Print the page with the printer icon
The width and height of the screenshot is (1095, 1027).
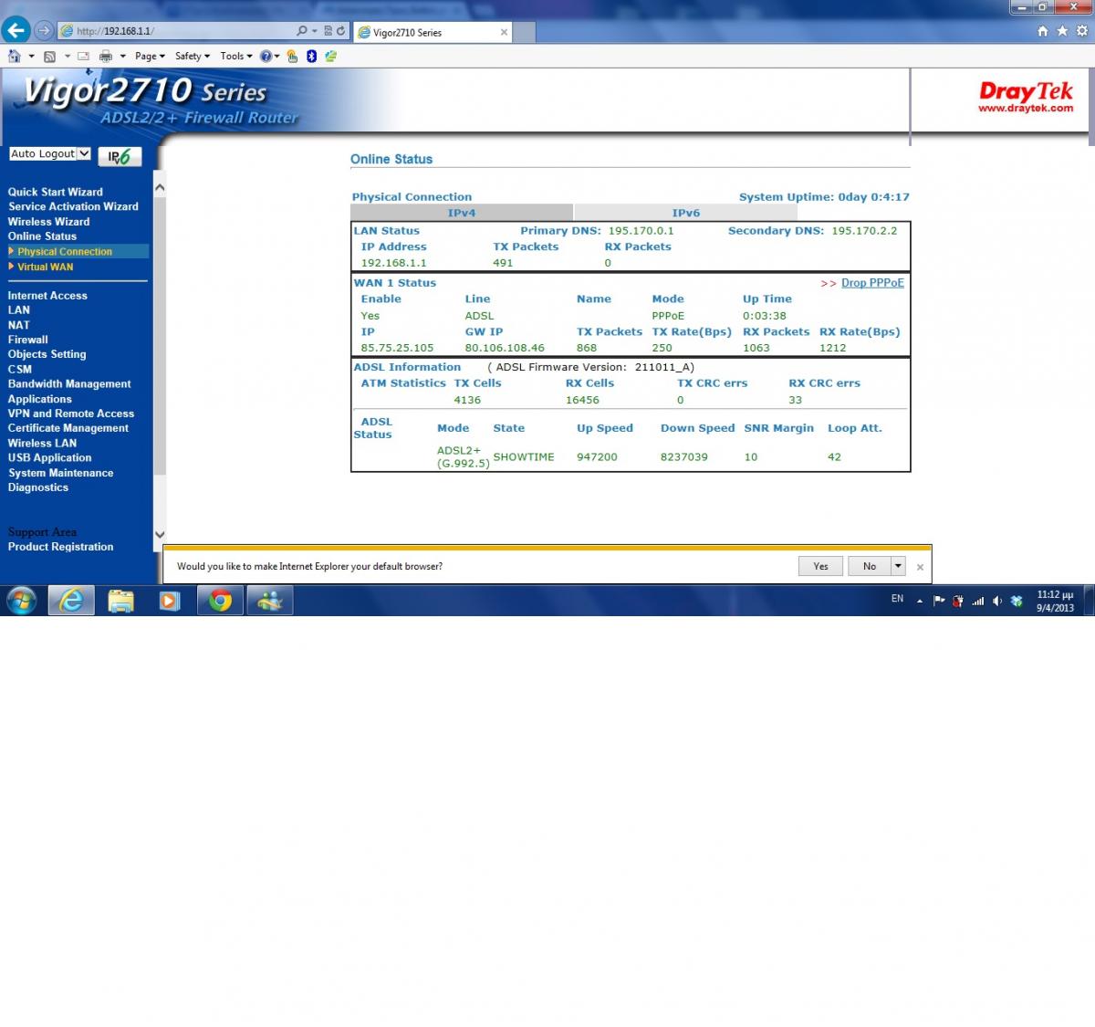tap(106, 56)
